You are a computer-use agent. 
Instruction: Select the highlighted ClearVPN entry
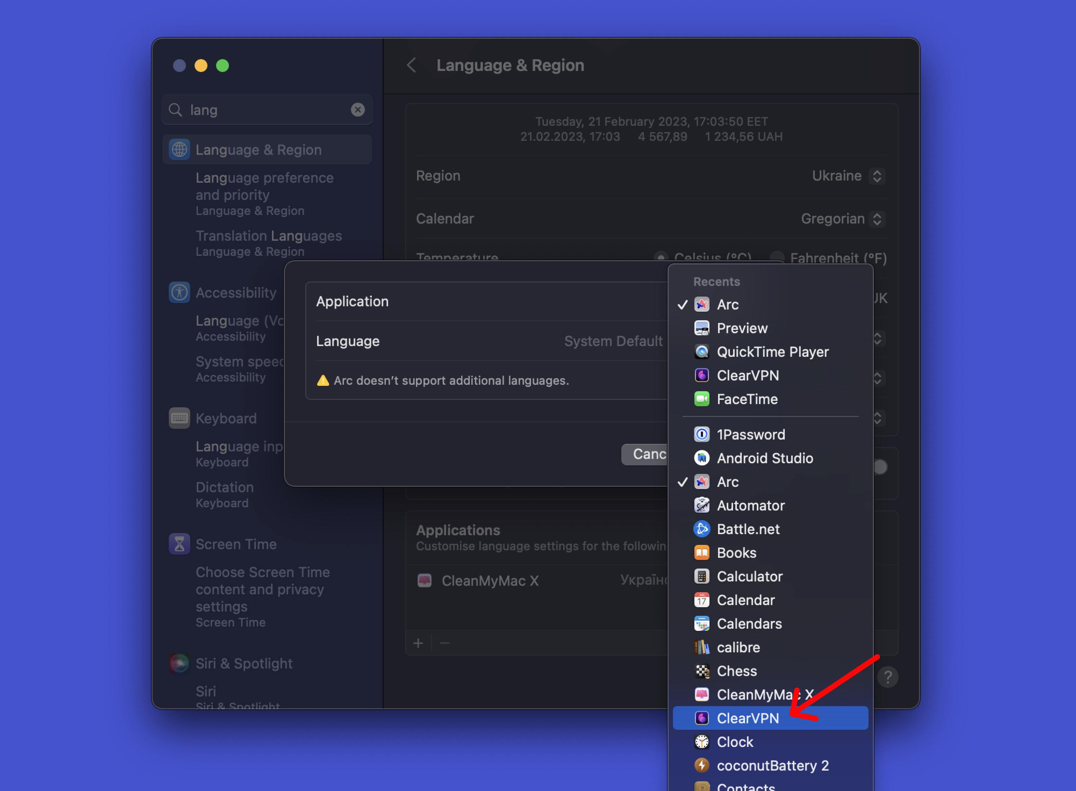point(770,718)
